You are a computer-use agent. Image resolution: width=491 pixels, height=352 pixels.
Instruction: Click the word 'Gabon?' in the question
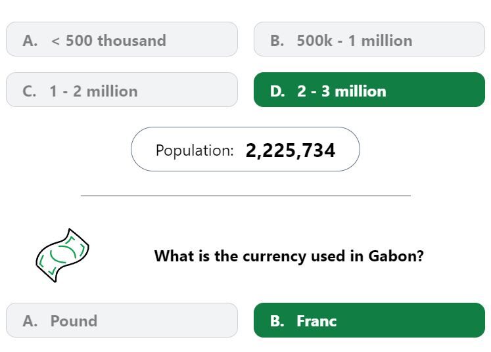click(x=396, y=256)
